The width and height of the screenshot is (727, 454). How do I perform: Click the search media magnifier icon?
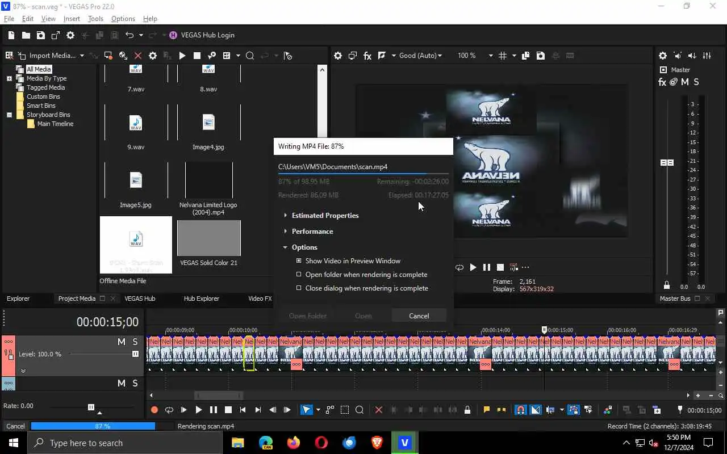(250, 56)
